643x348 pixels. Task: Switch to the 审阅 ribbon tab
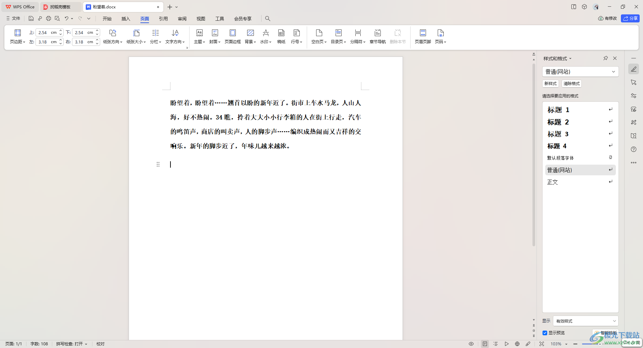182,18
